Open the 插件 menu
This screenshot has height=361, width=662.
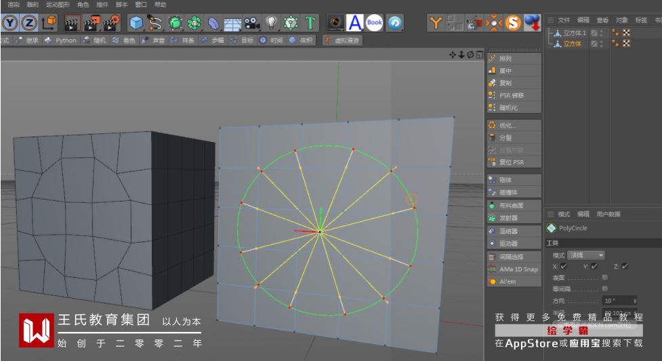coord(102,5)
